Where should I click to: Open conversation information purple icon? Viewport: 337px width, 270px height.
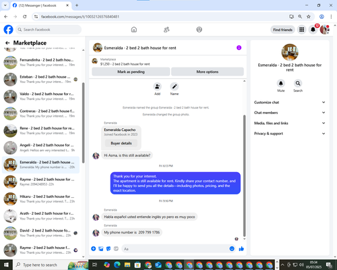[239, 48]
